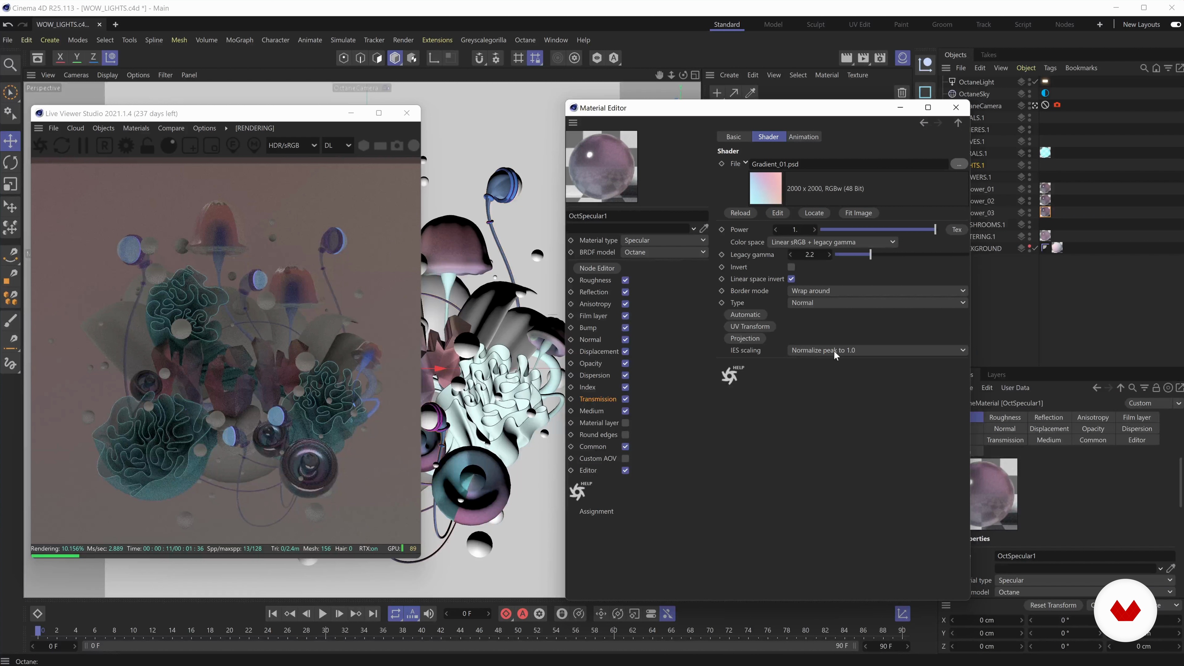Click the Reset Transform button
This screenshot has width=1184, height=666.
1053,605
